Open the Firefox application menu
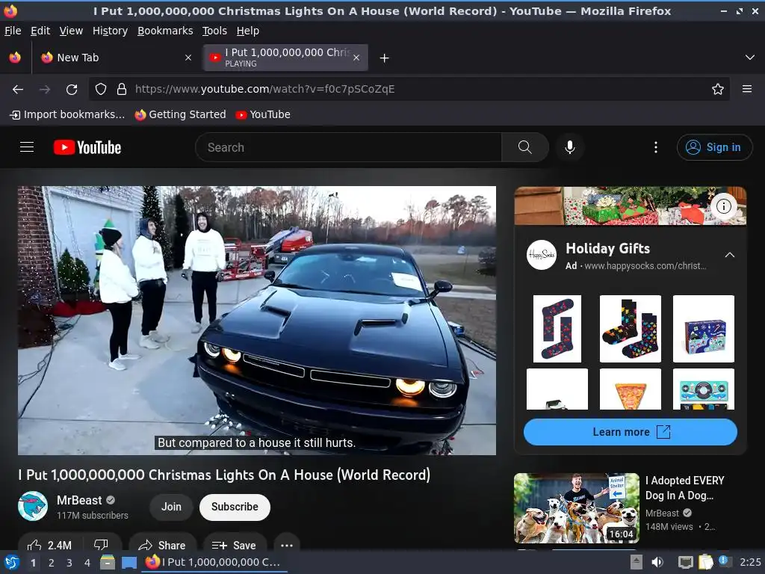Screen dimensions: 765x574 (747, 90)
